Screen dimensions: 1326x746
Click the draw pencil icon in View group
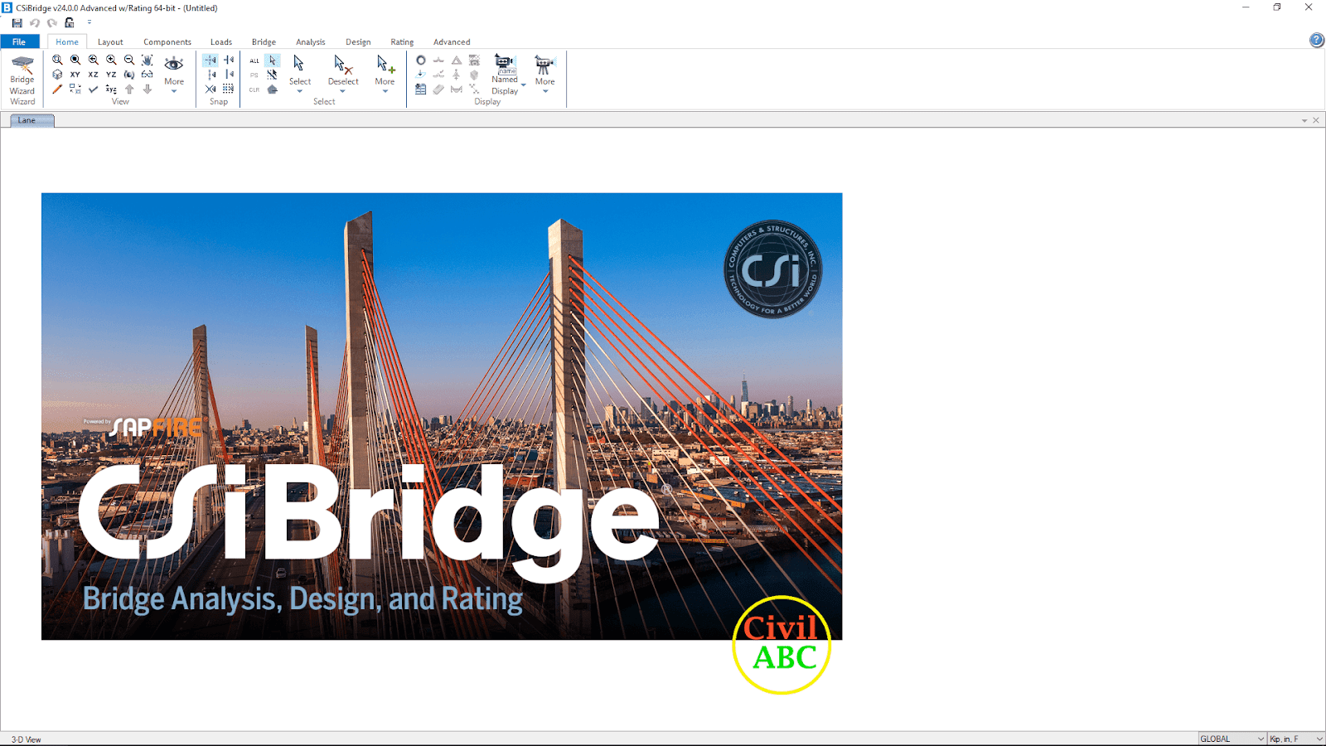[x=57, y=90]
